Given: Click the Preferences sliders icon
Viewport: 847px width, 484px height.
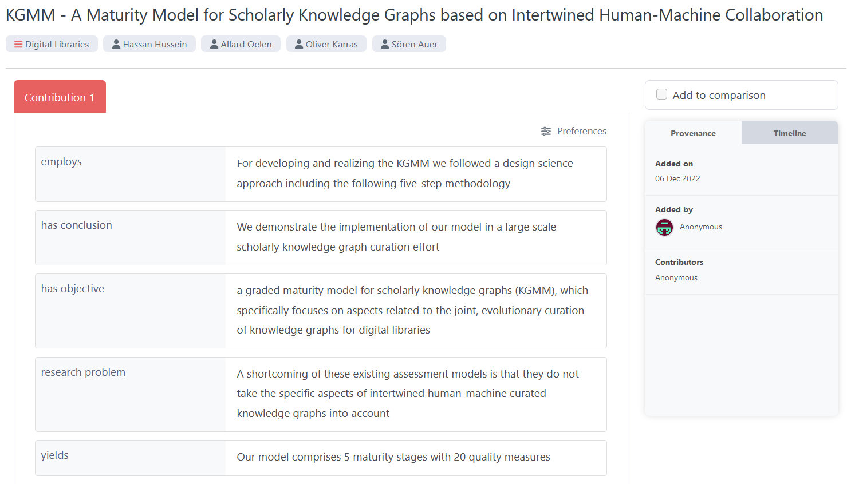Looking at the screenshot, I should pyautogui.click(x=546, y=131).
